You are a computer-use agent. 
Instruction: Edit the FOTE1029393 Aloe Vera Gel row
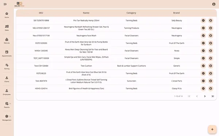click(203, 43)
